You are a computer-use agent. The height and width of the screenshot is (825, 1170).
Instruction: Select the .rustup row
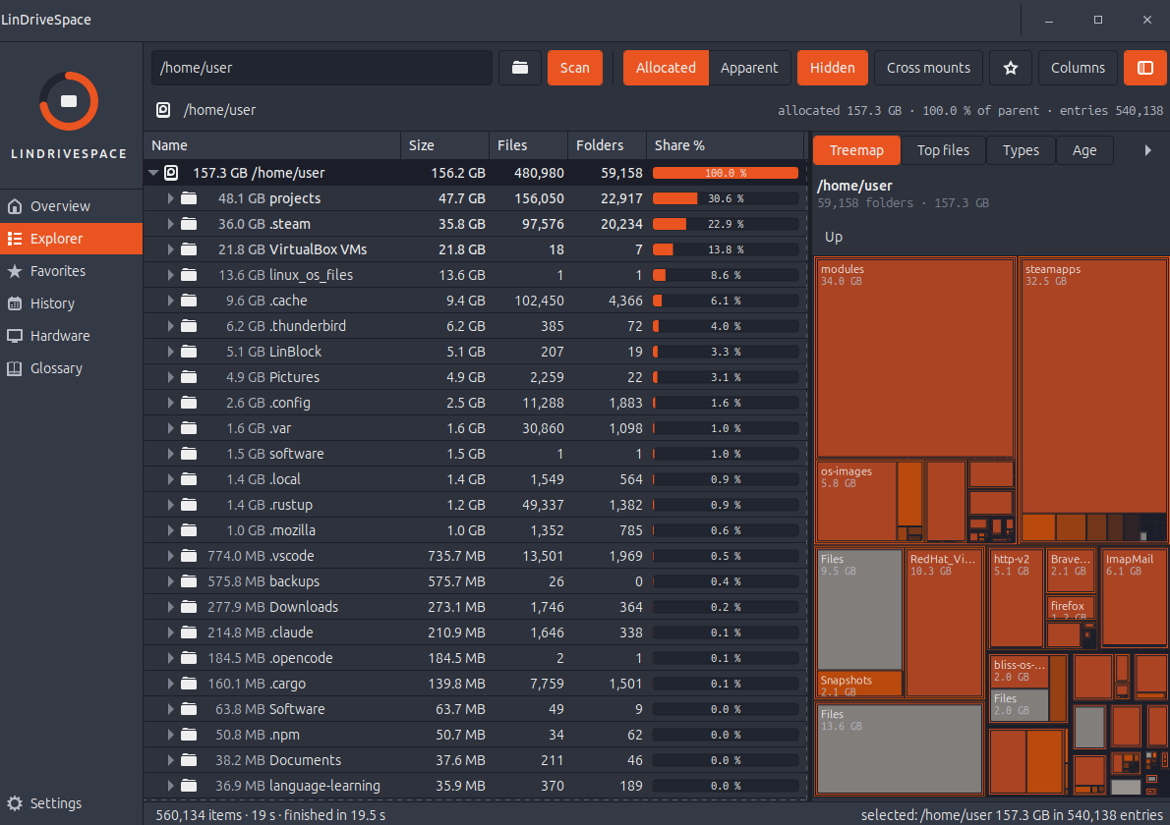point(475,505)
